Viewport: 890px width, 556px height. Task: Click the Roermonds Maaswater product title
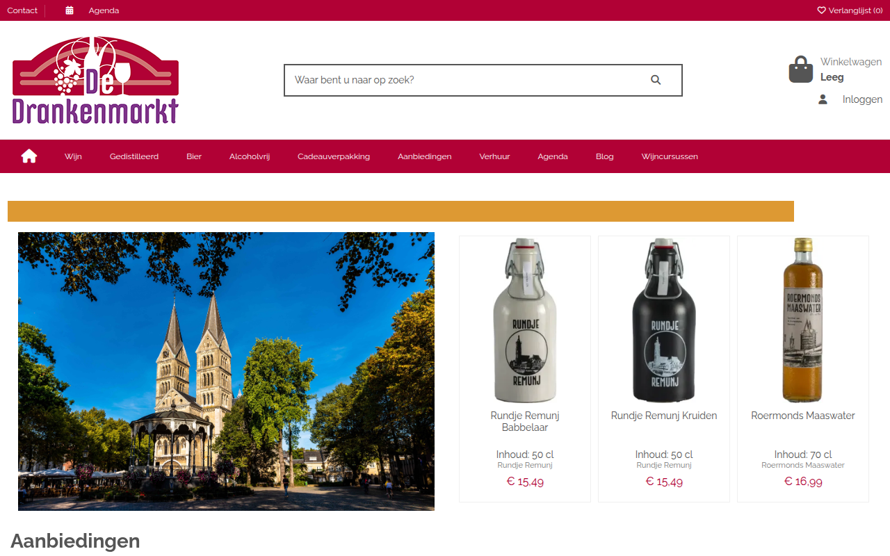point(803,416)
